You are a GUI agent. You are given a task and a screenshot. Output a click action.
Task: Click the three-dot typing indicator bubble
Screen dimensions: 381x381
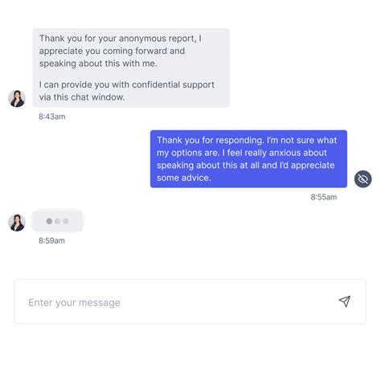(57, 221)
